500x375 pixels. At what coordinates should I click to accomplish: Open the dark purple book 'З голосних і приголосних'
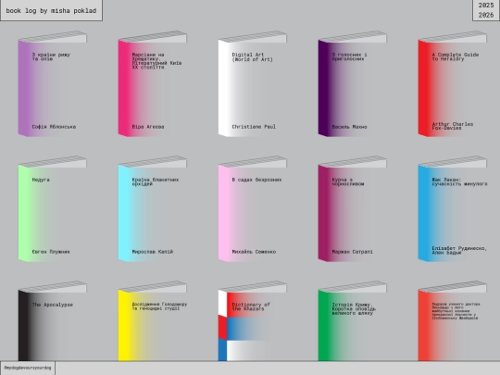[x=353, y=84]
